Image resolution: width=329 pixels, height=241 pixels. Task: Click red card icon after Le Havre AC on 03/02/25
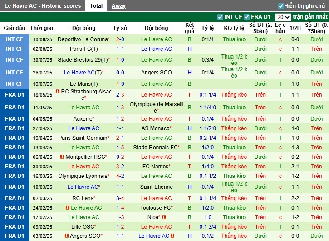[173, 236]
